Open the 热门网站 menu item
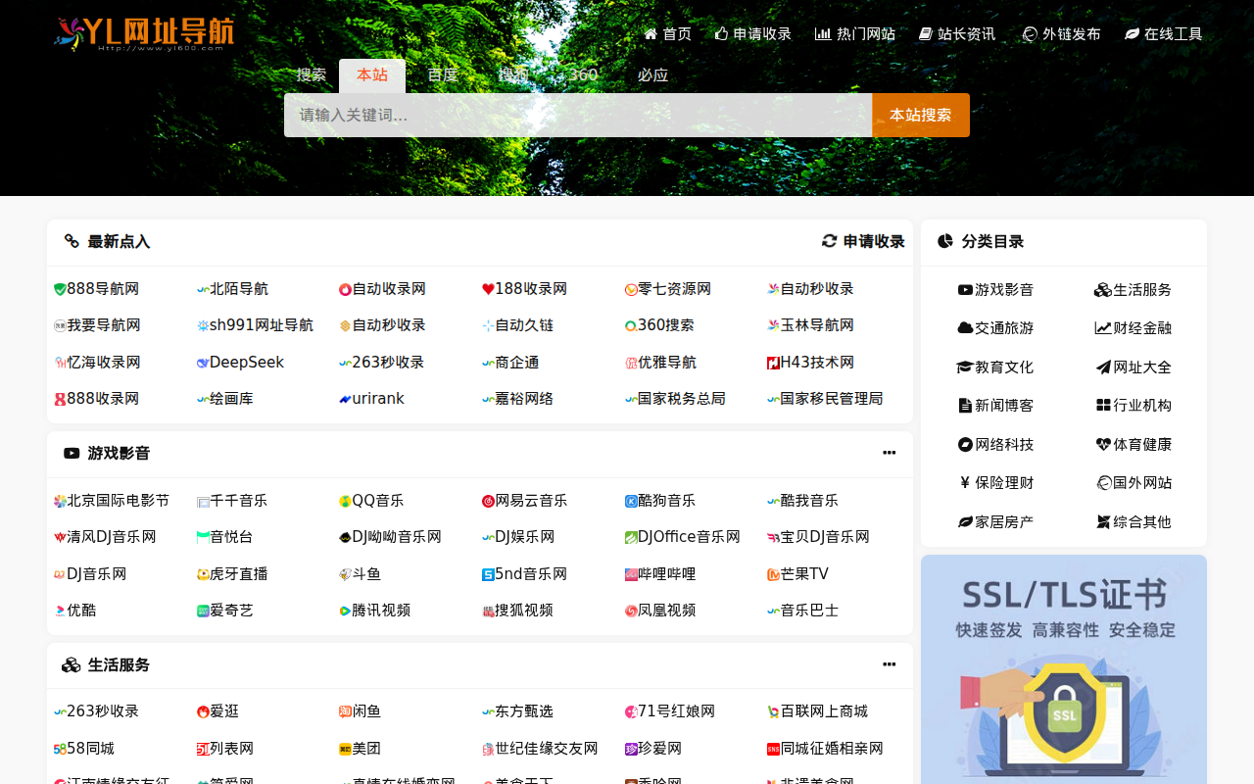1254x784 pixels. [853, 32]
